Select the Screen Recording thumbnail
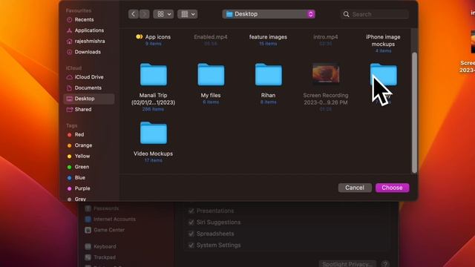475x267 pixels. point(326,73)
